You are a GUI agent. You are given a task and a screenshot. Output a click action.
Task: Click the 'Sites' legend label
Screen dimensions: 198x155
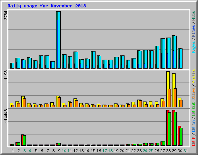click(x=194, y=94)
